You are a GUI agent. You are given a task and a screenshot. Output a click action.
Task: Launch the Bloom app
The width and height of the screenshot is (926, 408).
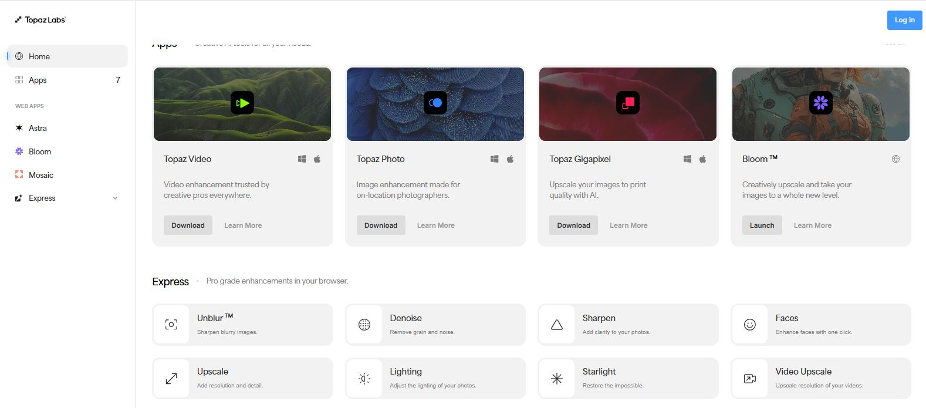[762, 225]
